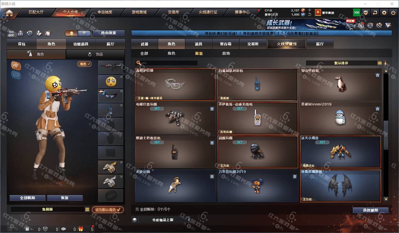Select the 首饰 sub-tab

click(x=226, y=53)
